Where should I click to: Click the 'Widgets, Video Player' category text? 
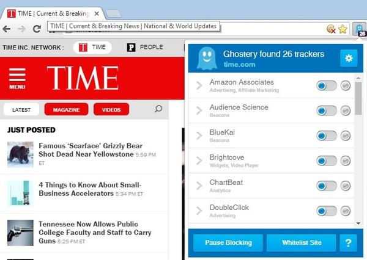pos(234,165)
